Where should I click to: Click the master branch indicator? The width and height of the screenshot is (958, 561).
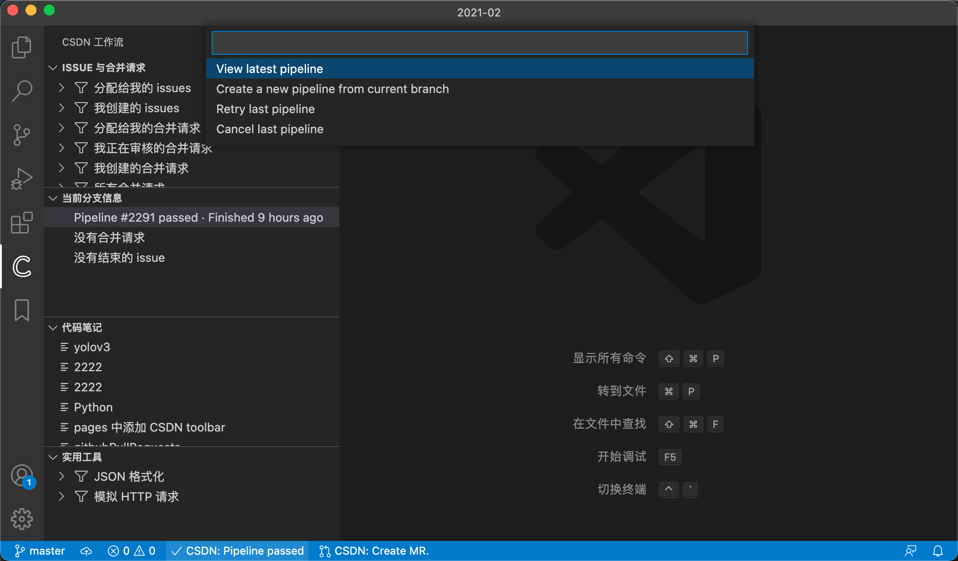[40, 551]
